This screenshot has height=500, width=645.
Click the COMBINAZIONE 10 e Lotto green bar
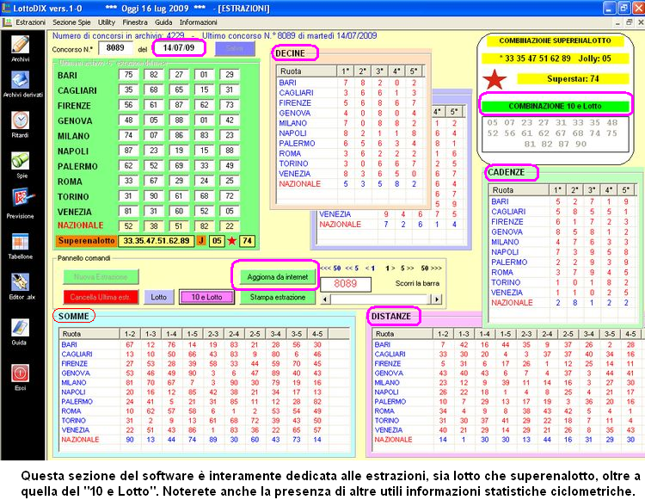click(555, 106)
